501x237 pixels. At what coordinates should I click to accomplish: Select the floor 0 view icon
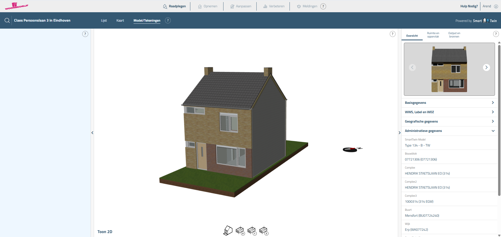point(240,230)
